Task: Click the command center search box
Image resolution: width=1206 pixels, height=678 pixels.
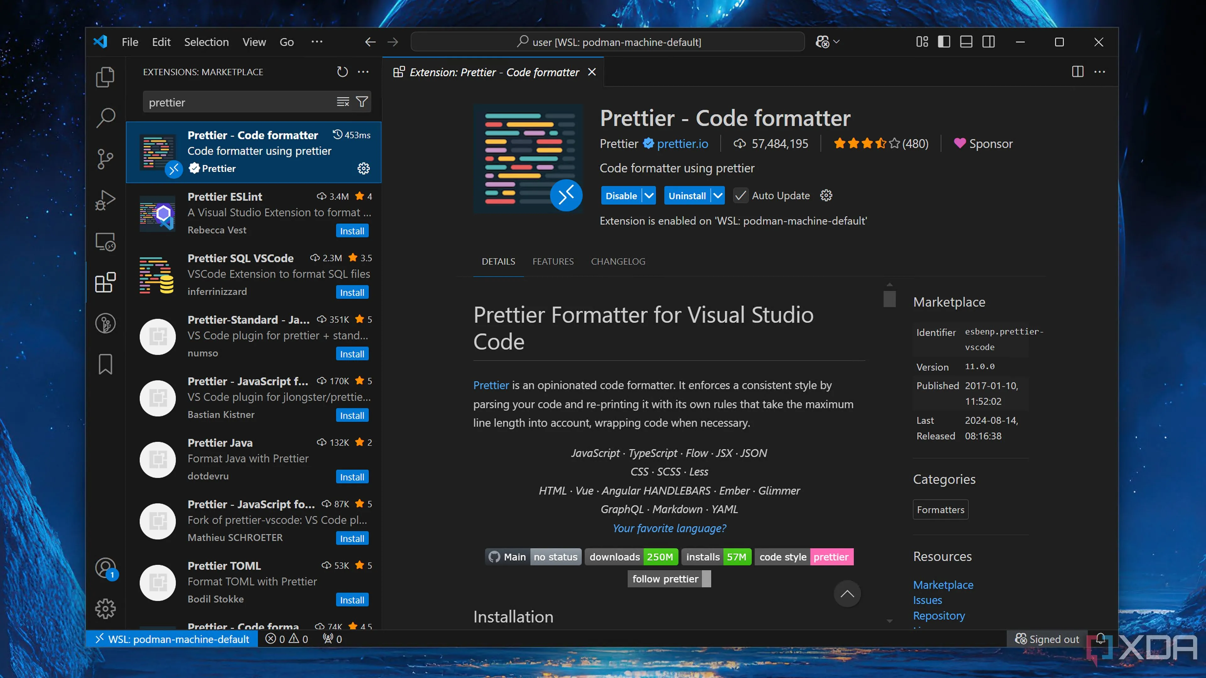Action: tap(607, 42)
